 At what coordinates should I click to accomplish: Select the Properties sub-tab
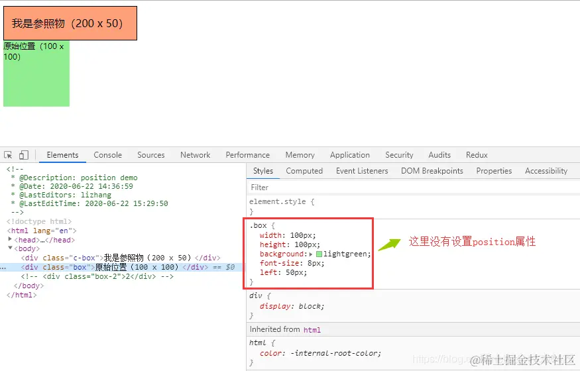point(494,171)
